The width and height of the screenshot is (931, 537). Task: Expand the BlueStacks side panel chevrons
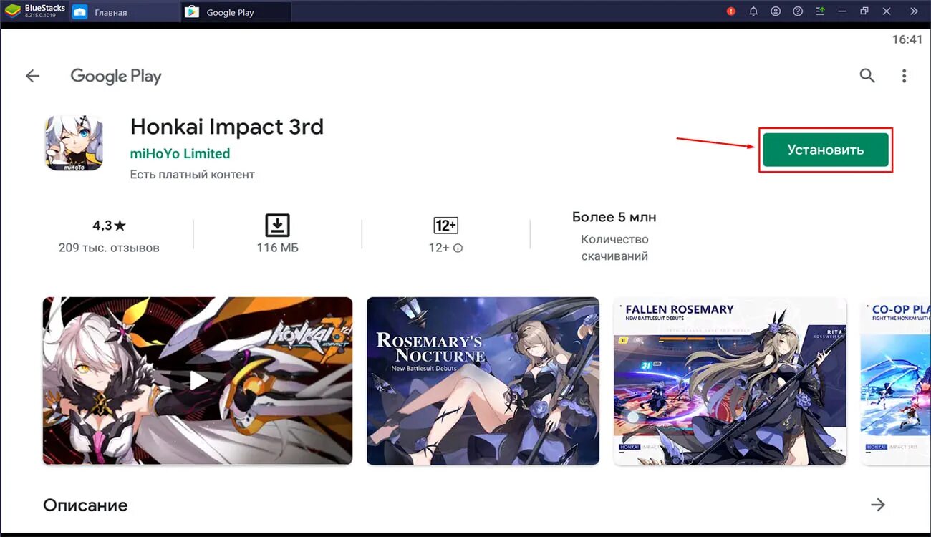pyautogui.click(x=914, y=11)
